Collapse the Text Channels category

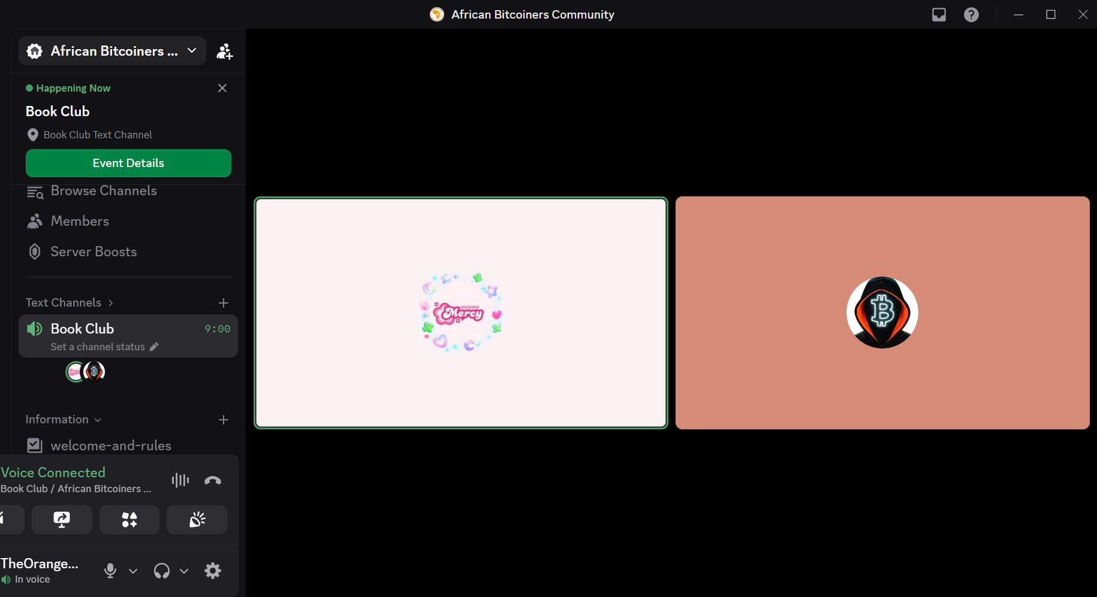[x=69, y=302]
